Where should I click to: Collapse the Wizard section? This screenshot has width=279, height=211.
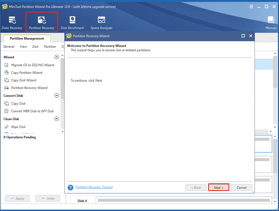click(x=57, y=57)
